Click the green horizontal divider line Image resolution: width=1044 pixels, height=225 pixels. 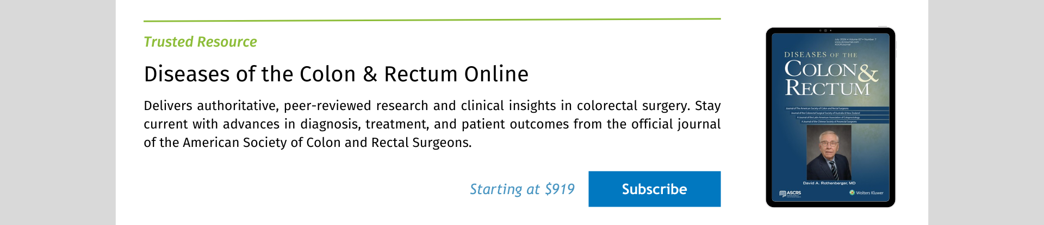pyautogui.click(x=432, y=20)
